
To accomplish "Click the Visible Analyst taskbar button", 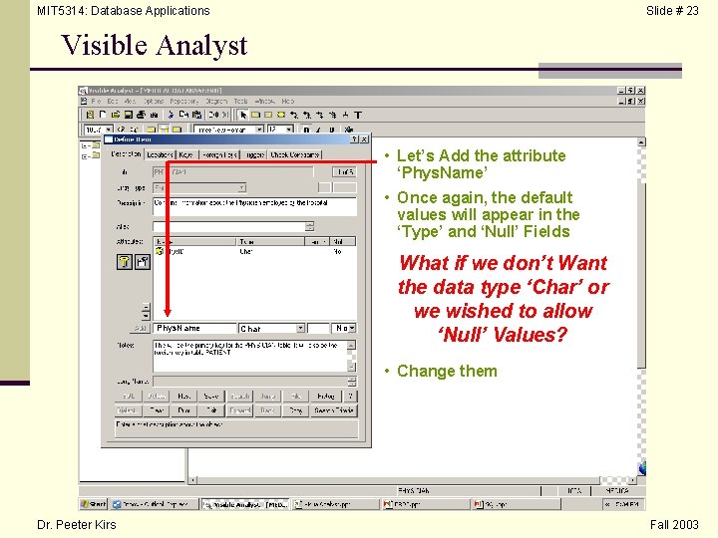I will coord(245,504).
